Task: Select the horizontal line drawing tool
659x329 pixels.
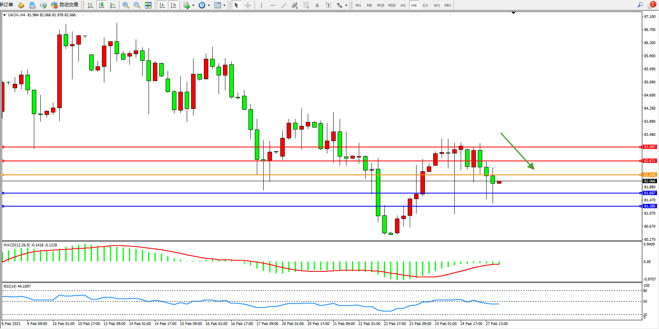Action: point(272,5)
